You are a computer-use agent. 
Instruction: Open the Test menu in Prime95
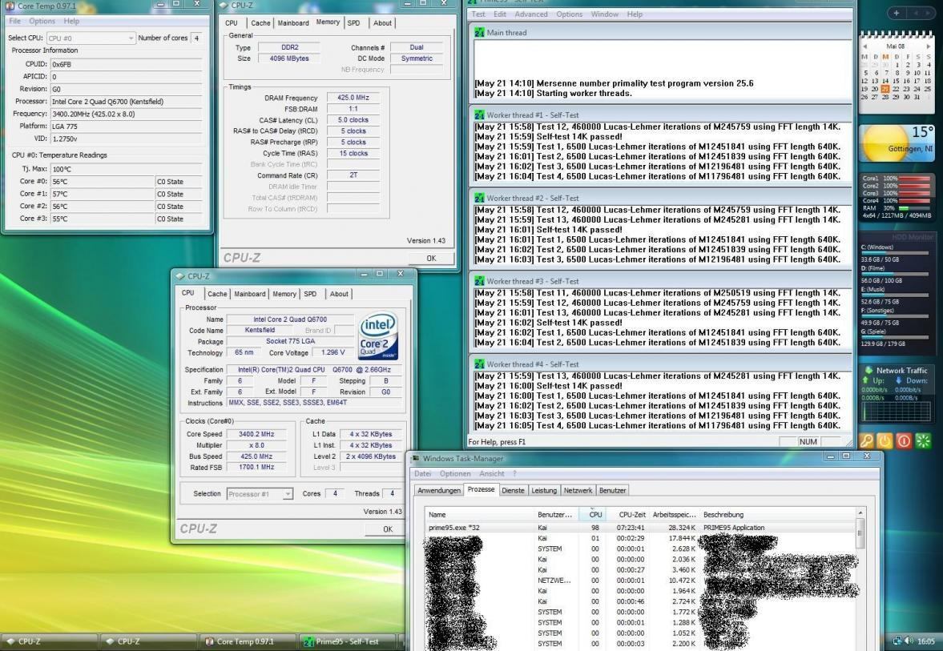click(x=479, y=14)
